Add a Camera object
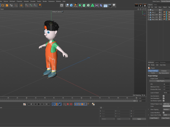 point(110,5)
